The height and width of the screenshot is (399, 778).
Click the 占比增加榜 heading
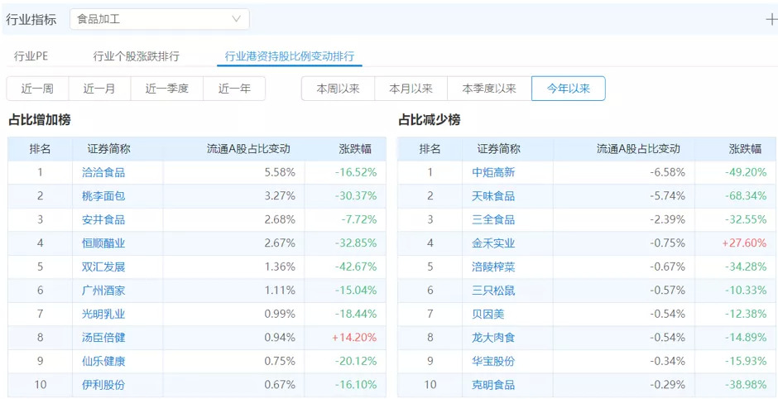pyautogui.click(x=40, y=119)
